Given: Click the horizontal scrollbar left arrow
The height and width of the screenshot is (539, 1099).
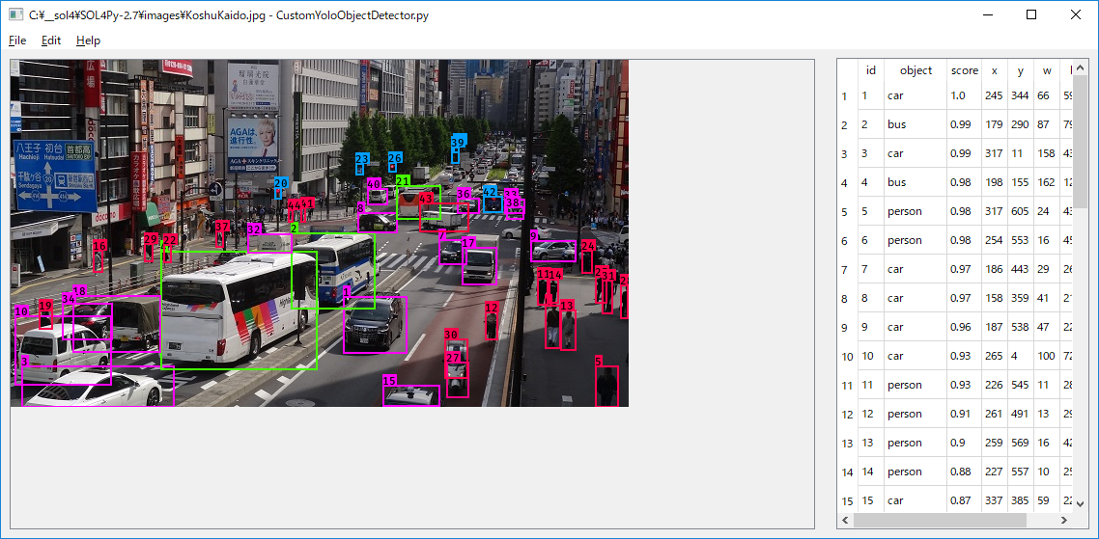Looking at the screenshot, I should (845, 520).
